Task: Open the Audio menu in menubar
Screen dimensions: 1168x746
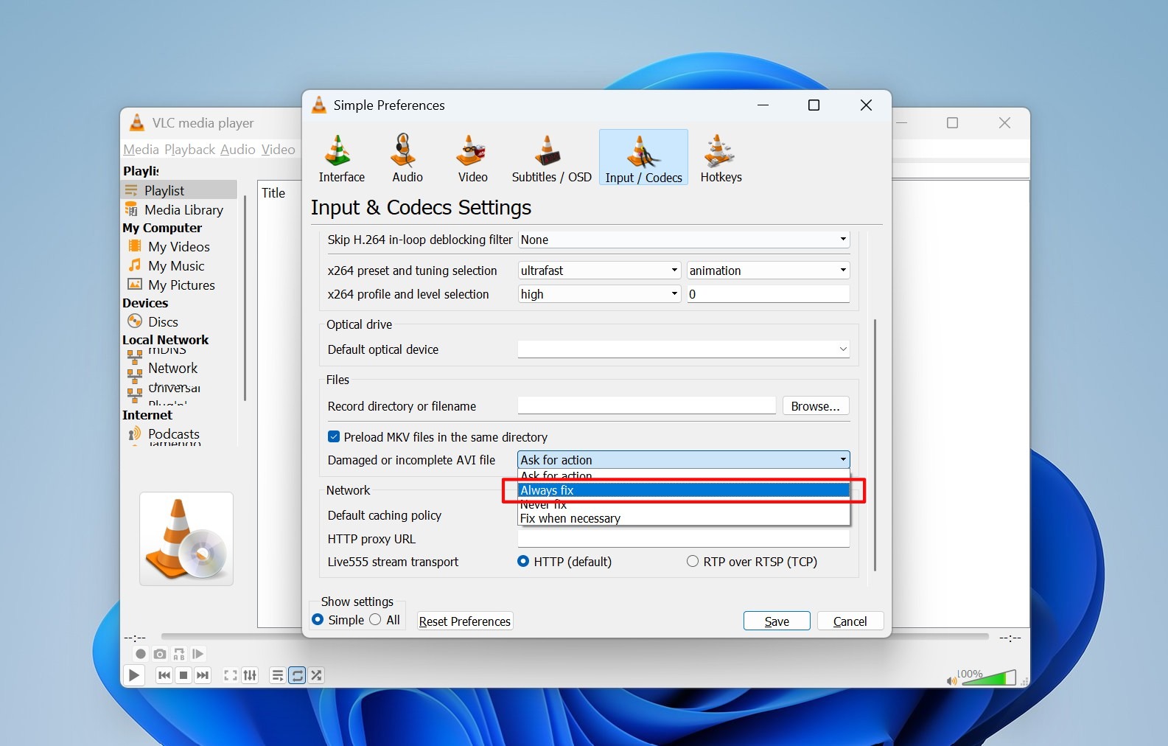Action: tap(237, 149)
